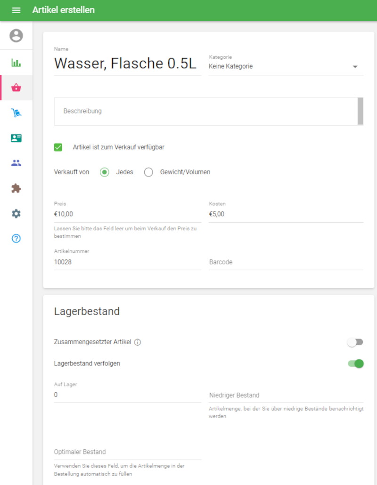Screen dimensions: 377x485
Task: Click the user account profile icon
Action: click(x=16, y=35)
